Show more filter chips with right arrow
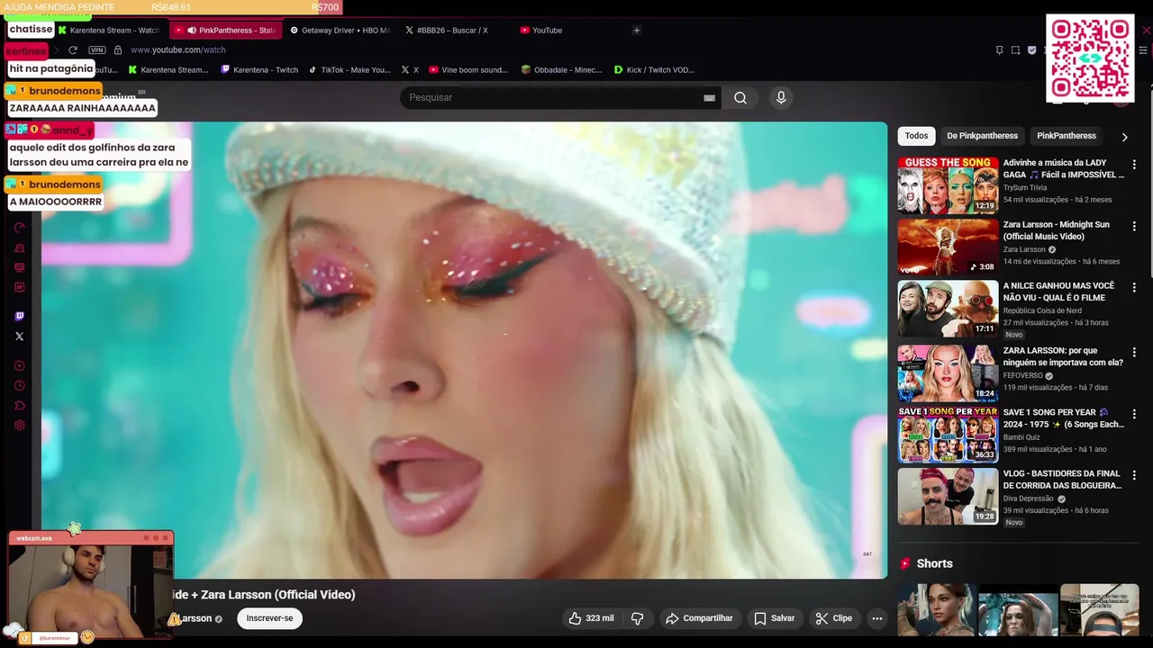1153x648 pixels. click(1124, 137)
